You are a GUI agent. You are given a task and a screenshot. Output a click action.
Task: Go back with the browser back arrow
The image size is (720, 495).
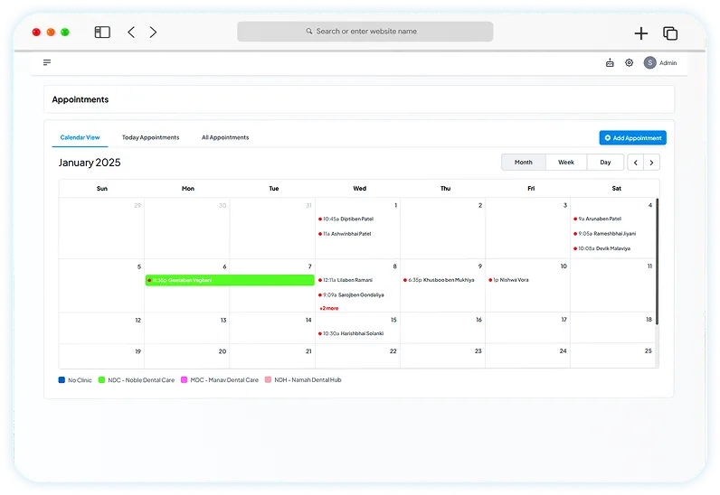click(131, 33)
